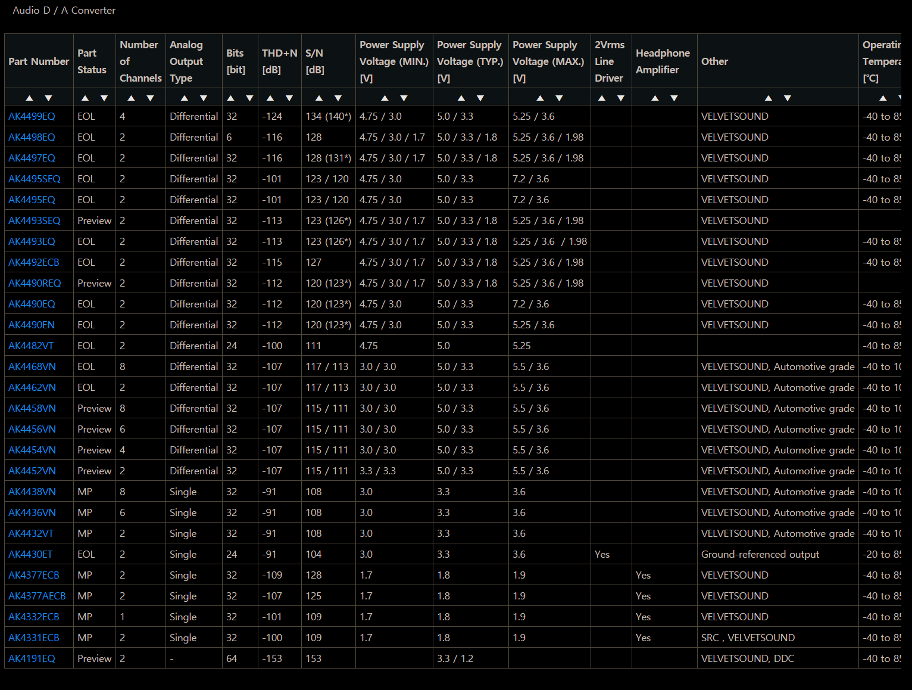The image size is (912, 690).
Task: Sort Other column ascending
Action: (x=769, y=98)
